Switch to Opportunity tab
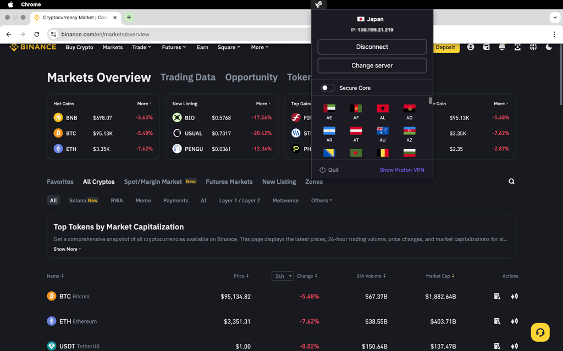The height and width of the screenshot is (351, 563). point(251,77)
